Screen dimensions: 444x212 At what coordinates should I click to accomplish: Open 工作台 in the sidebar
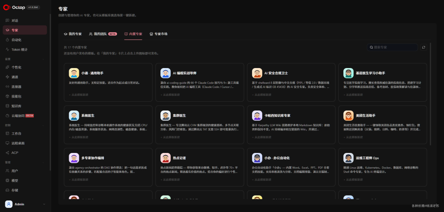(x=25, y=134)
